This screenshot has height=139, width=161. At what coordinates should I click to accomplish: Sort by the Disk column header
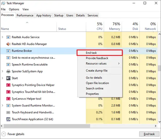[x=131, y=26]
